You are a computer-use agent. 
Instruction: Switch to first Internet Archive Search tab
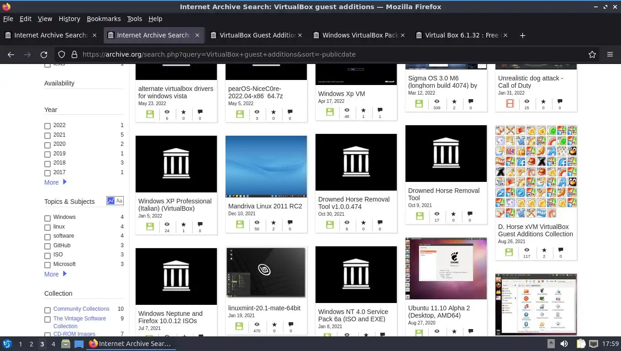click(x=50, y=35)
